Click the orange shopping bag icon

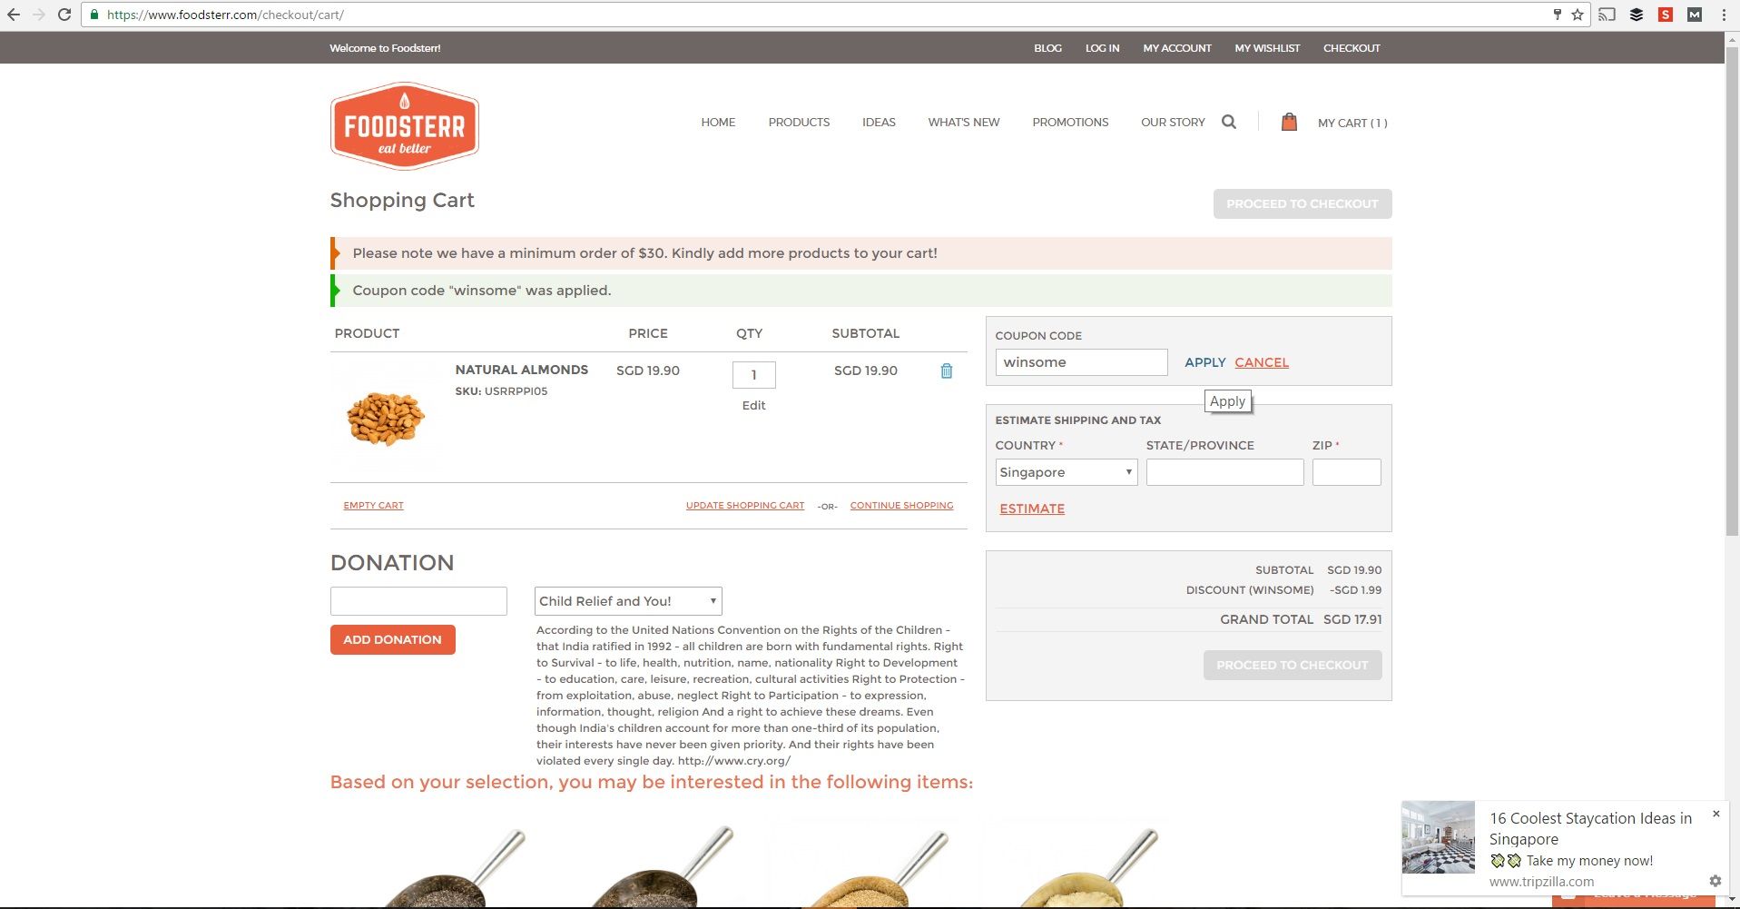click(x=1289, y=122)
